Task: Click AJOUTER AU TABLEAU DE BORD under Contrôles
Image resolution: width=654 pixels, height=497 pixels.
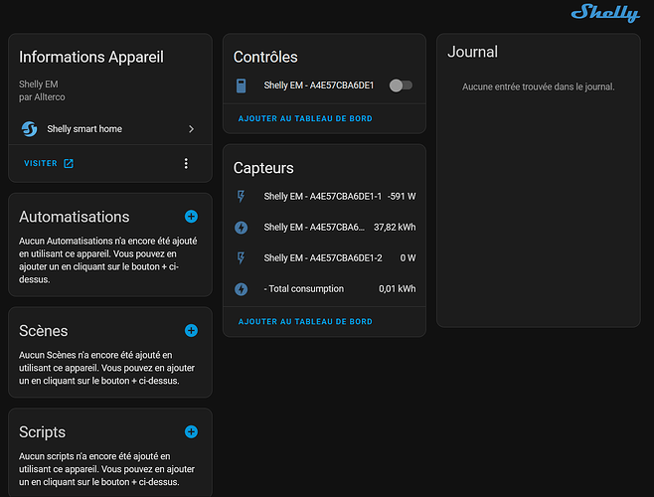Action: point(305,118)
